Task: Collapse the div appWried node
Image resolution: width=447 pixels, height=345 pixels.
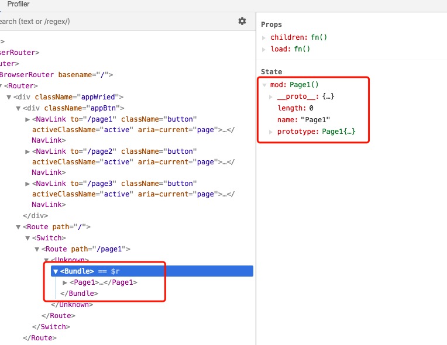Action: pos(9,97)
